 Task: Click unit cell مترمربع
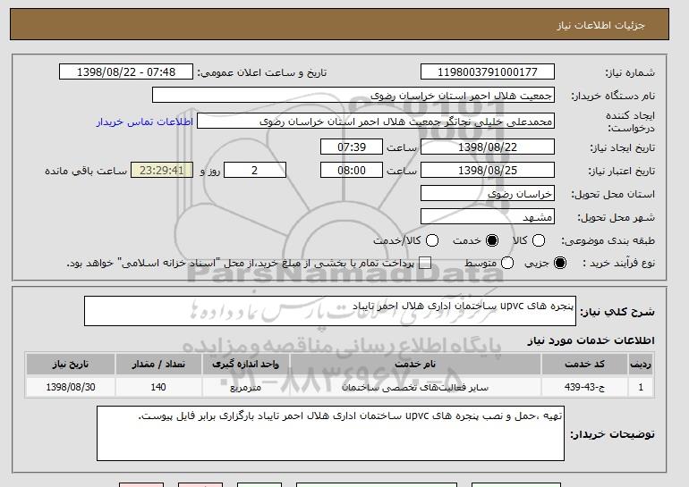click(246, 388)
